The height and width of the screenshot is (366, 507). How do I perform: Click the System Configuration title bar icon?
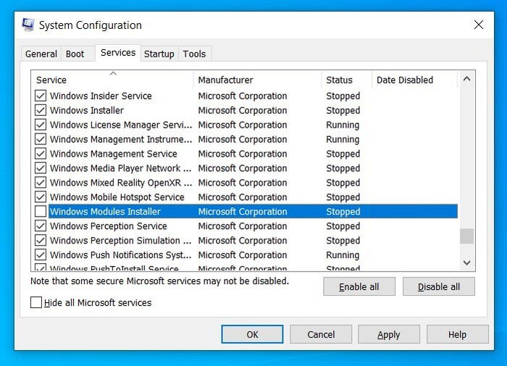coord(28,25)
